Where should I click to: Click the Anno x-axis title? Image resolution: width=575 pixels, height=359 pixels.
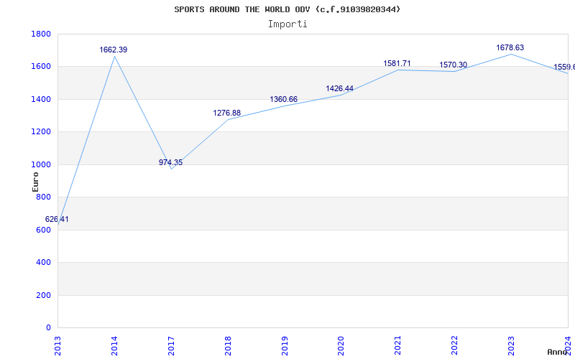pos(558,352)
